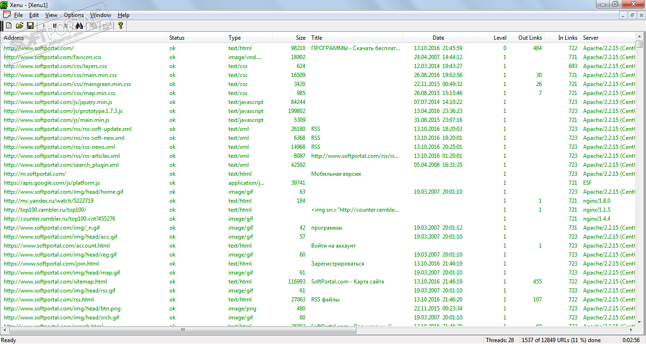Click the horizontal scrollbar thumb
646x344 pixels.
[183, 330]
